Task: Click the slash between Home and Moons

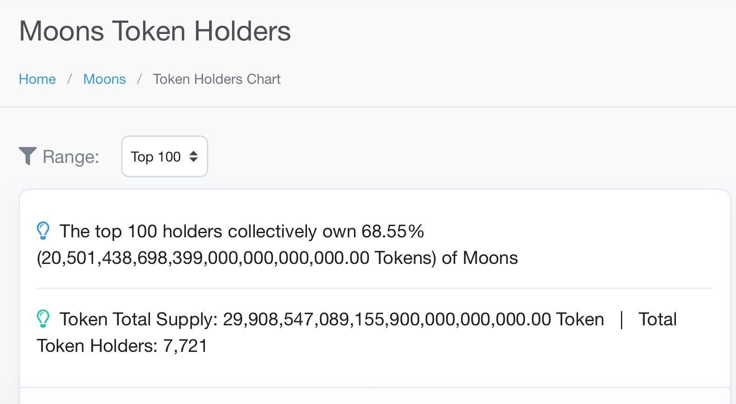Action: [69, 79]
